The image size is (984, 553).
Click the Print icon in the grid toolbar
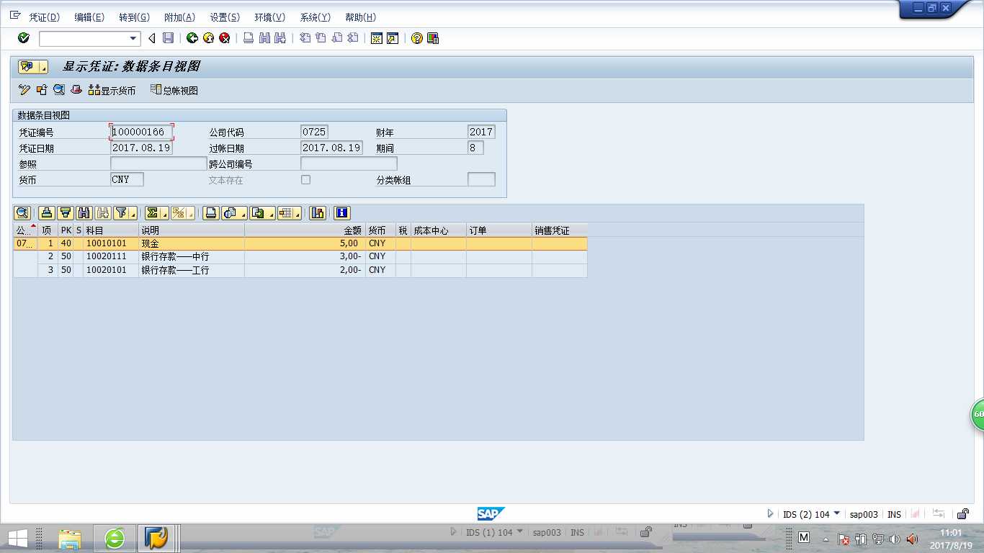click(211, 212)
